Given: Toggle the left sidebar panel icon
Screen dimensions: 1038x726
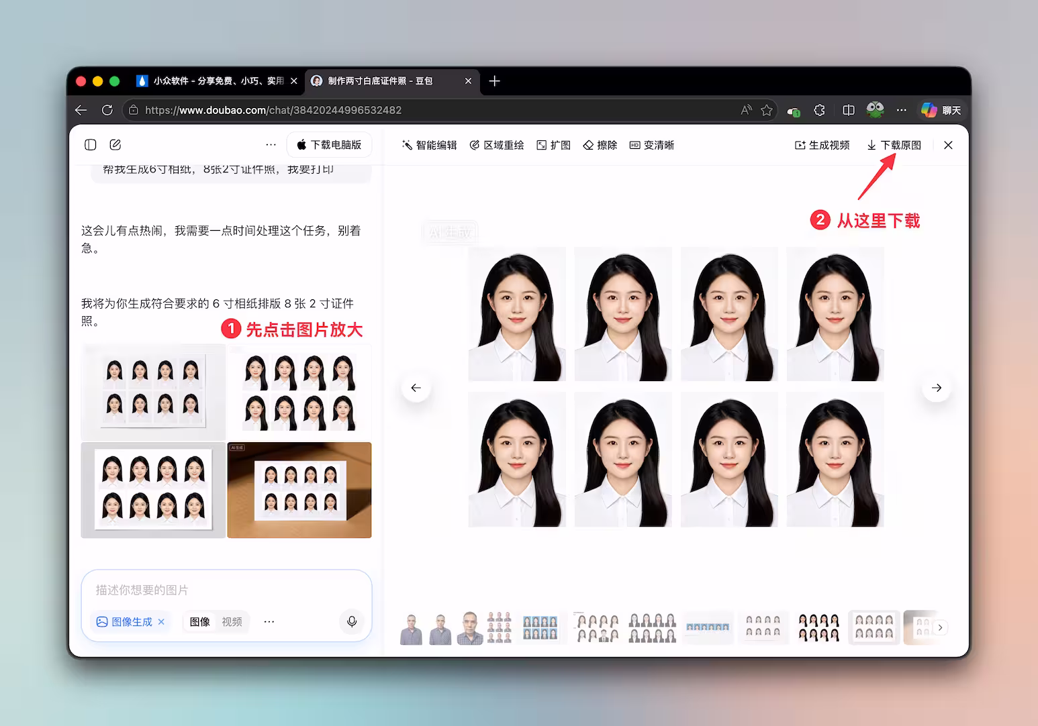Looking at the screenshot, I should coord(91,145).
